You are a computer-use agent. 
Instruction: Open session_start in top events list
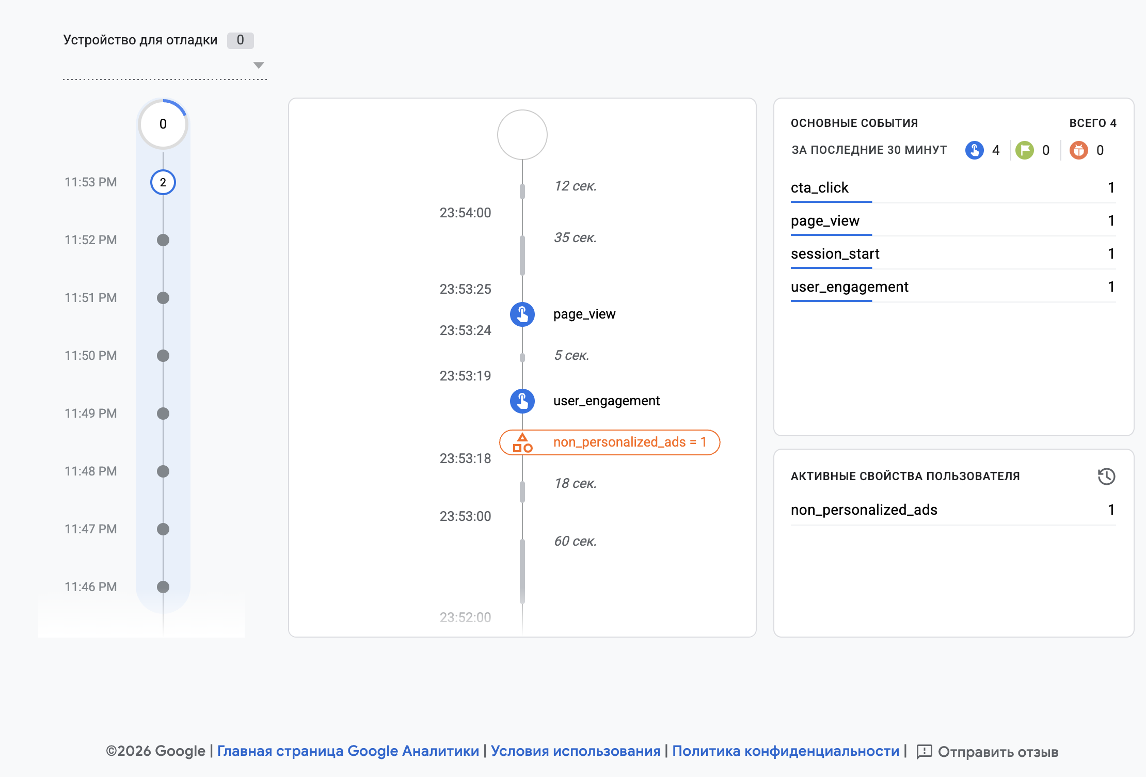[x=953, y=253]
